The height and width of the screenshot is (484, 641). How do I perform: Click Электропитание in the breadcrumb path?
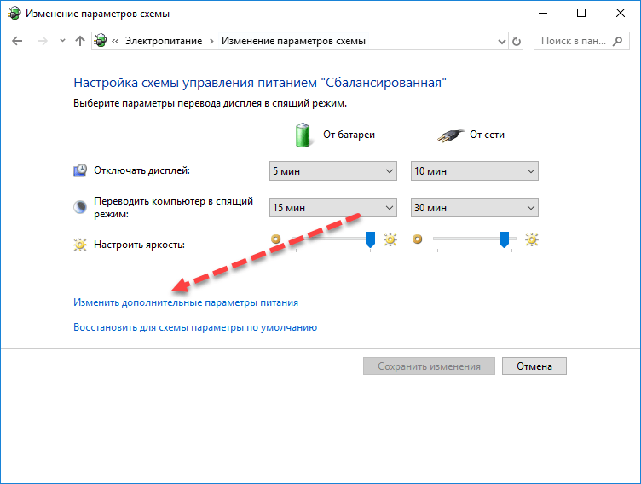[164, 41]
